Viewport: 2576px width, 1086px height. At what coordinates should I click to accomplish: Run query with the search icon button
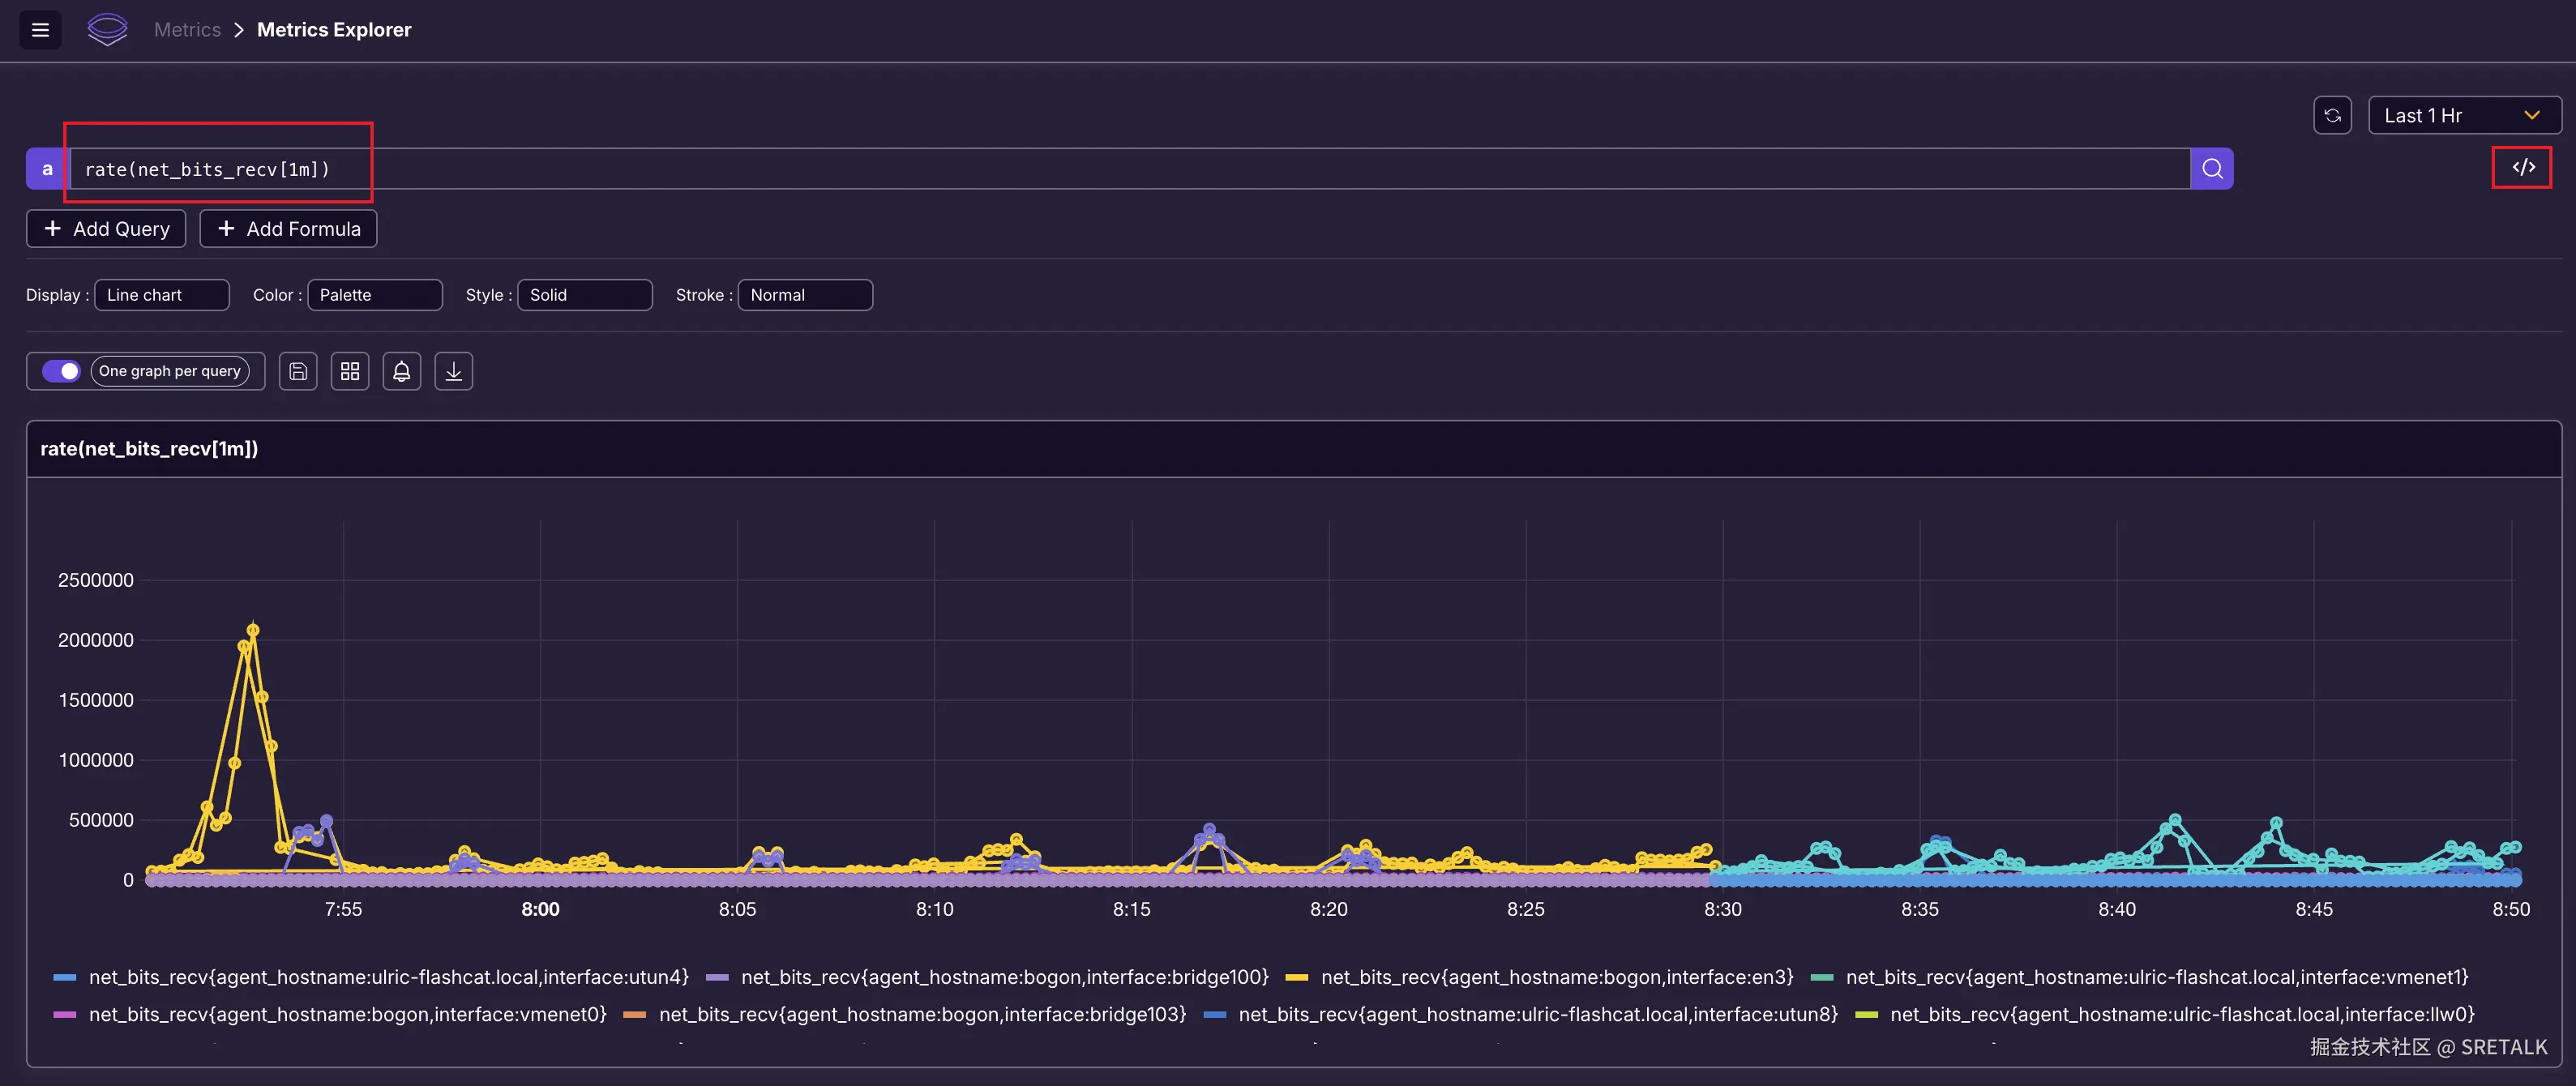(2212, 169)
